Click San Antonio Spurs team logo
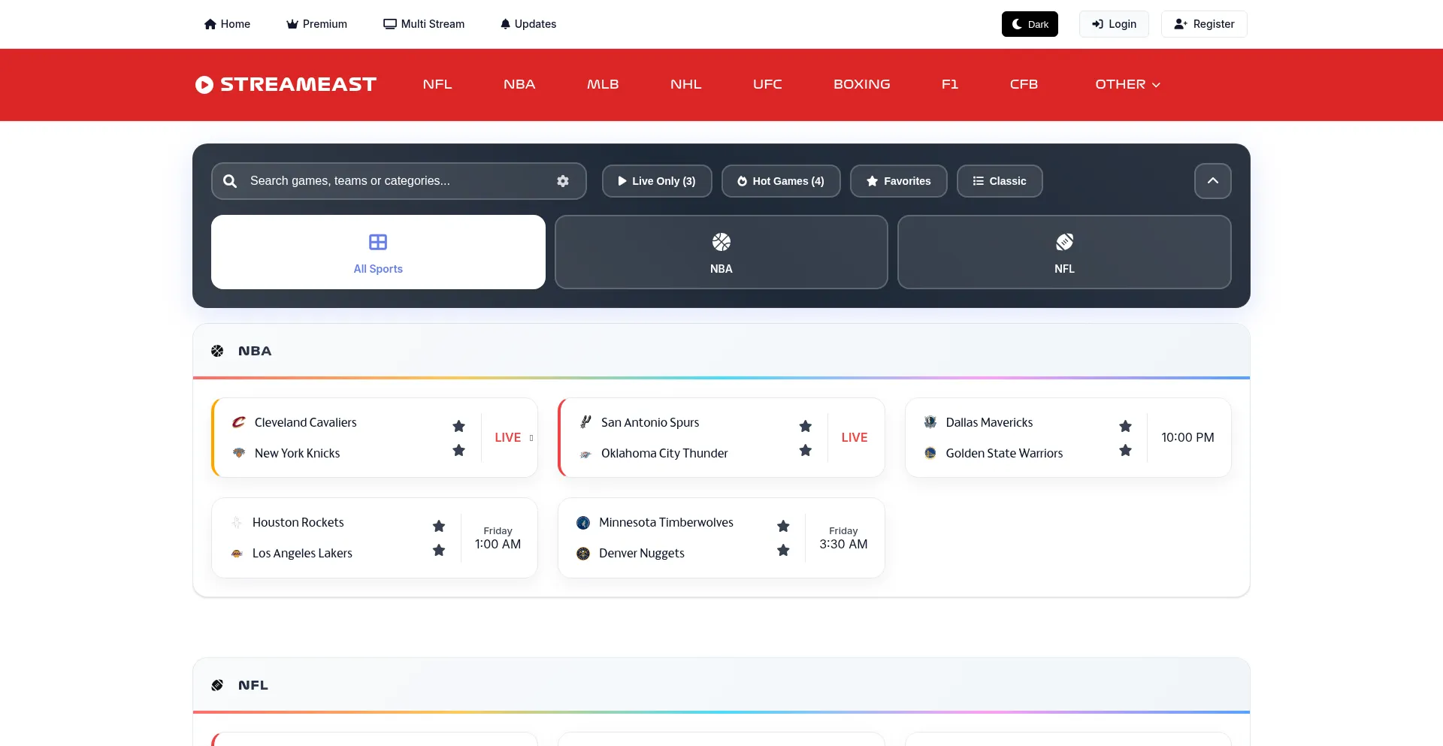The width and height of the screenshot is (1443, 746). (585, 422)
